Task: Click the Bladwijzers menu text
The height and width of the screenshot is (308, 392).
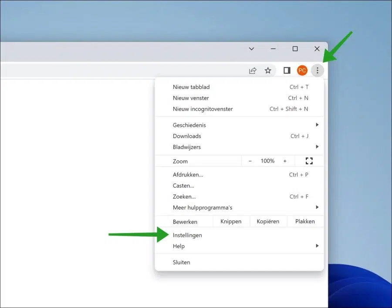Action: pos(187,147)
